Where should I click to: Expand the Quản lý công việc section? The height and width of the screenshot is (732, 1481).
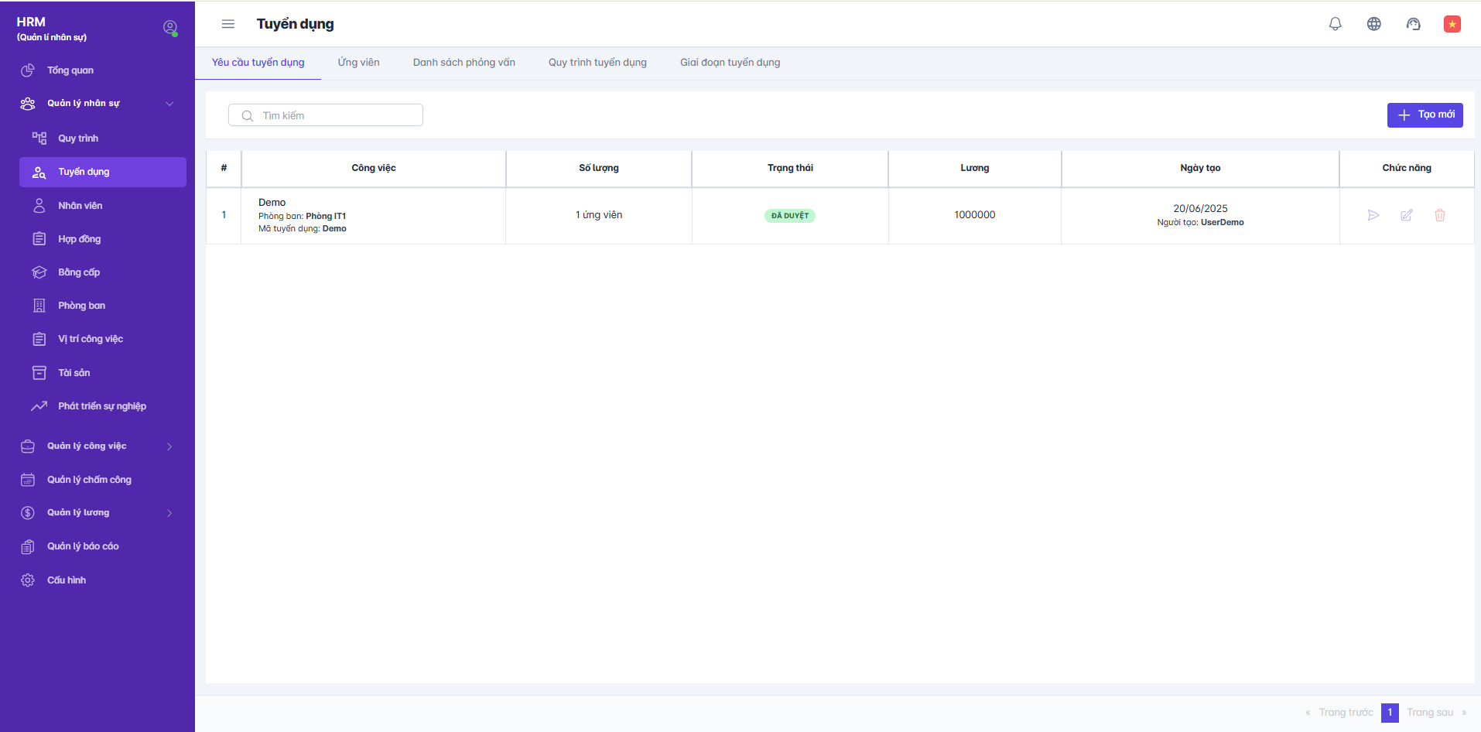pyautogui.click(x=169, y=446)
